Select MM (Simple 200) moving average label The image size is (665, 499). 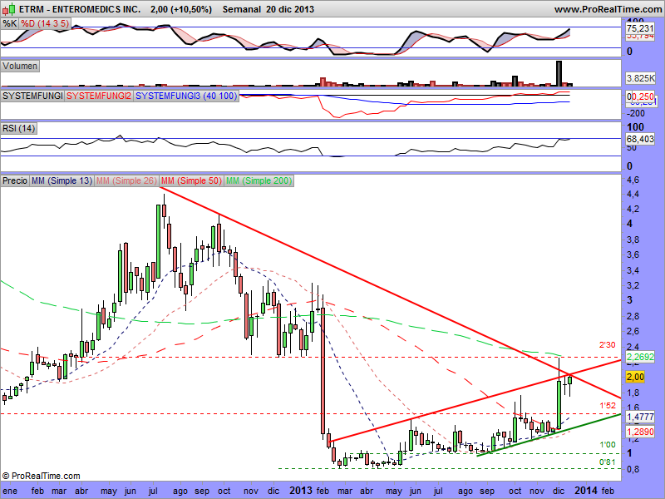(x=259, y=180)
